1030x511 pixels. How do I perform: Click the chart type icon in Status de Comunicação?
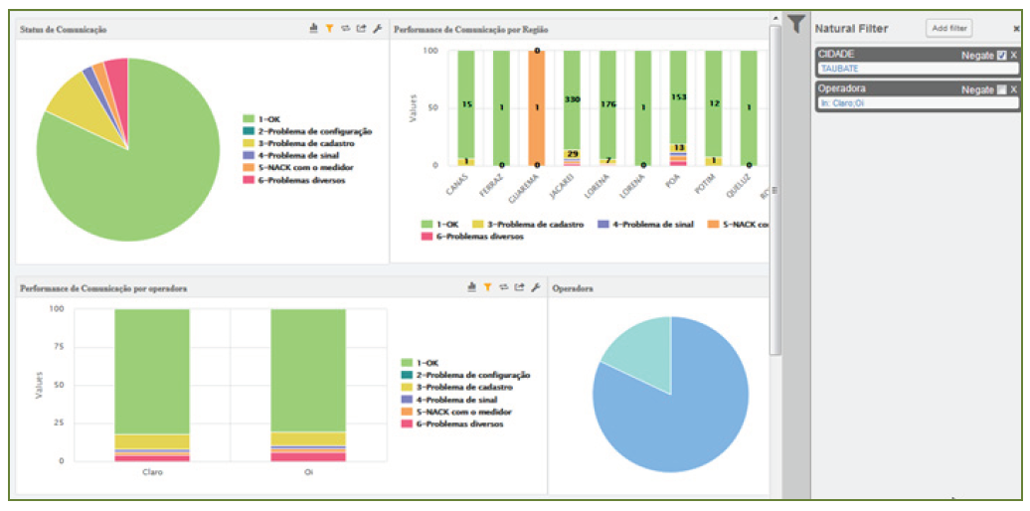tap(314, 29)
